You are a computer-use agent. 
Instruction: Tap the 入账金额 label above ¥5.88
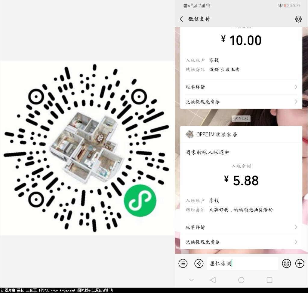click(x=241, y=166)
